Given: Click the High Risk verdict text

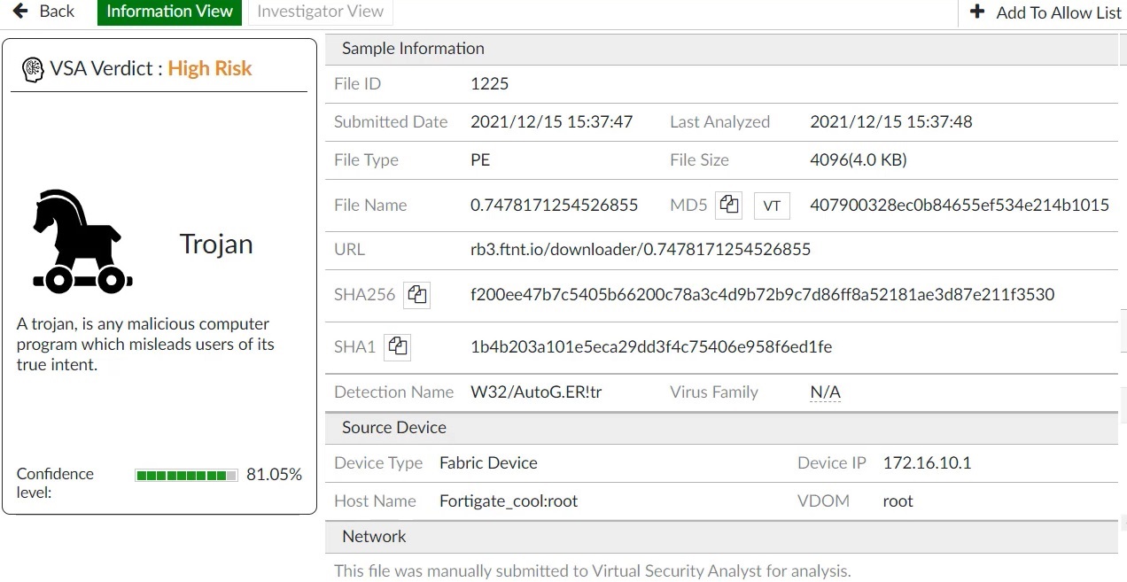Looking at the screenshot, I should coord(210,69).
